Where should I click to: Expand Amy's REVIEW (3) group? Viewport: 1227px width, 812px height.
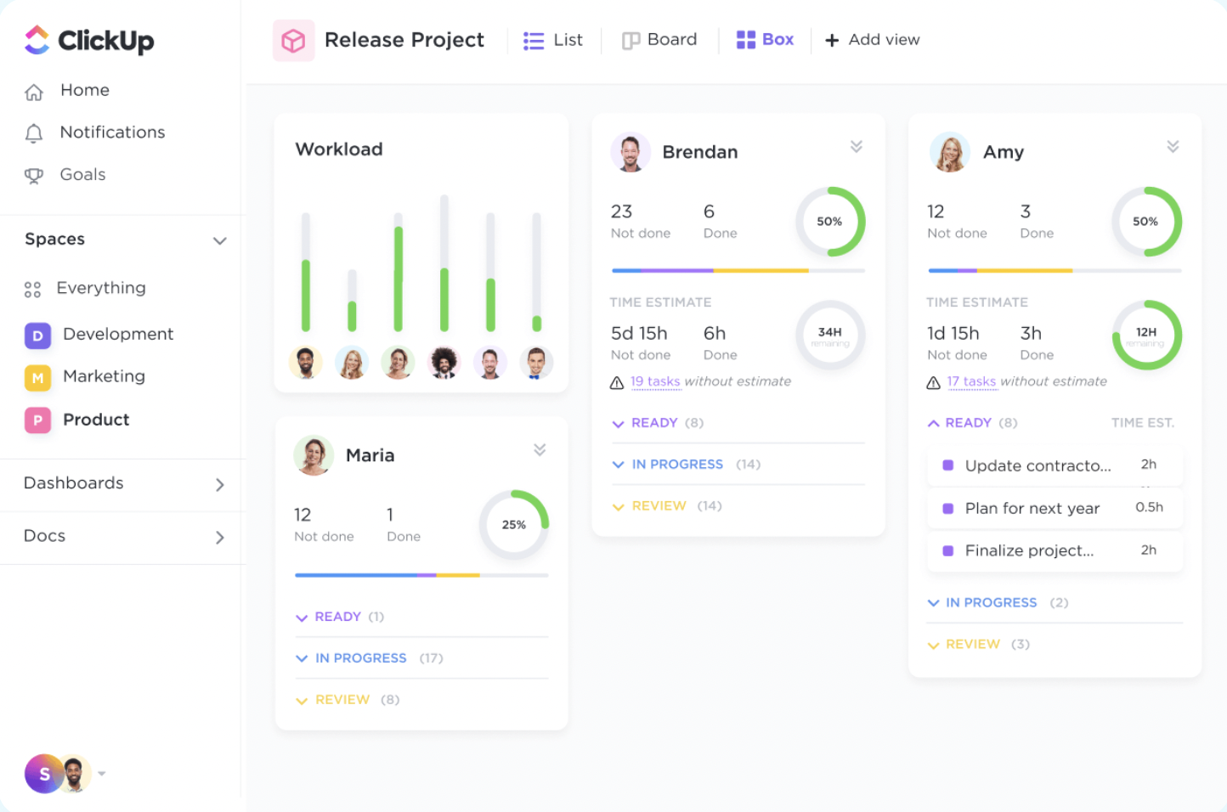[979, 645]
